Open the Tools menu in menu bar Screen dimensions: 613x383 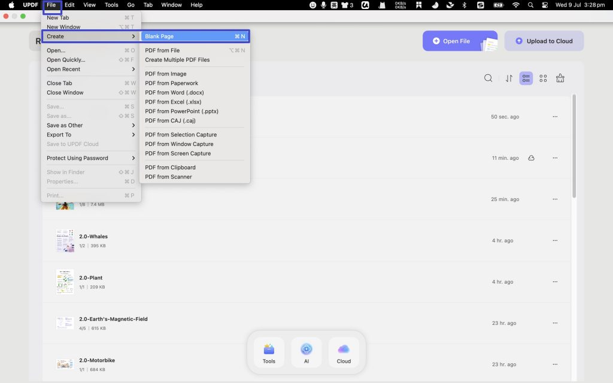click(x=111, y=5)
